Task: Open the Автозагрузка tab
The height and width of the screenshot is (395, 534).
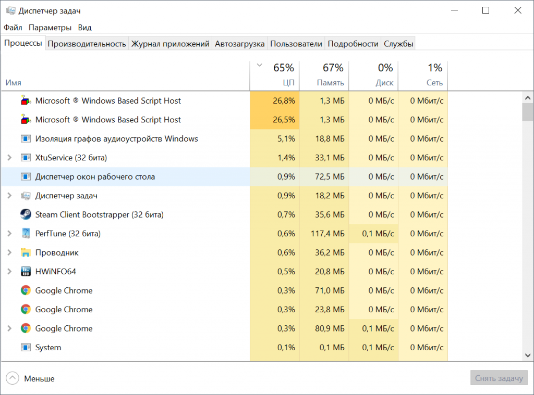Action: (x=239, y=44)
